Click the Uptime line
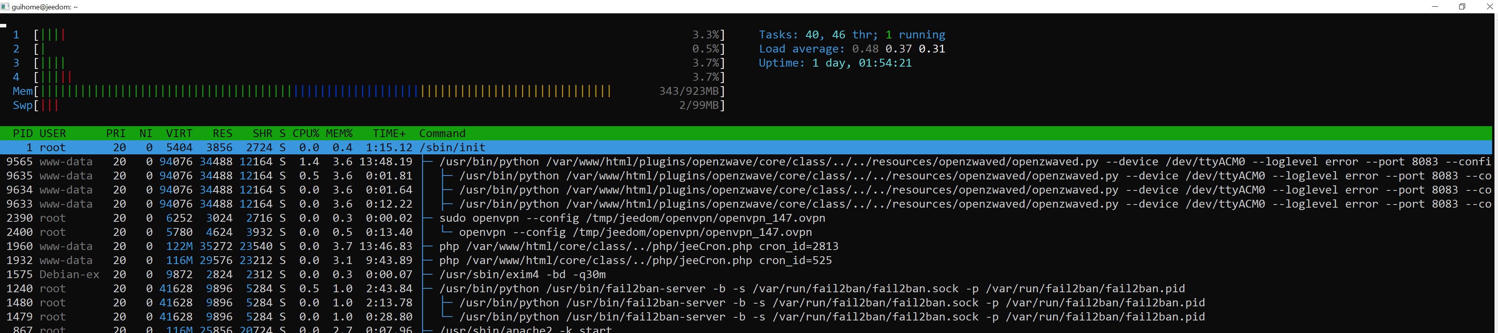This screenshot has width=1498, height=333. coord(835,63)
